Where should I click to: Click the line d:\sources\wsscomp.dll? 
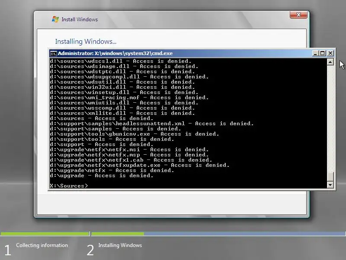tap(122, 108)
